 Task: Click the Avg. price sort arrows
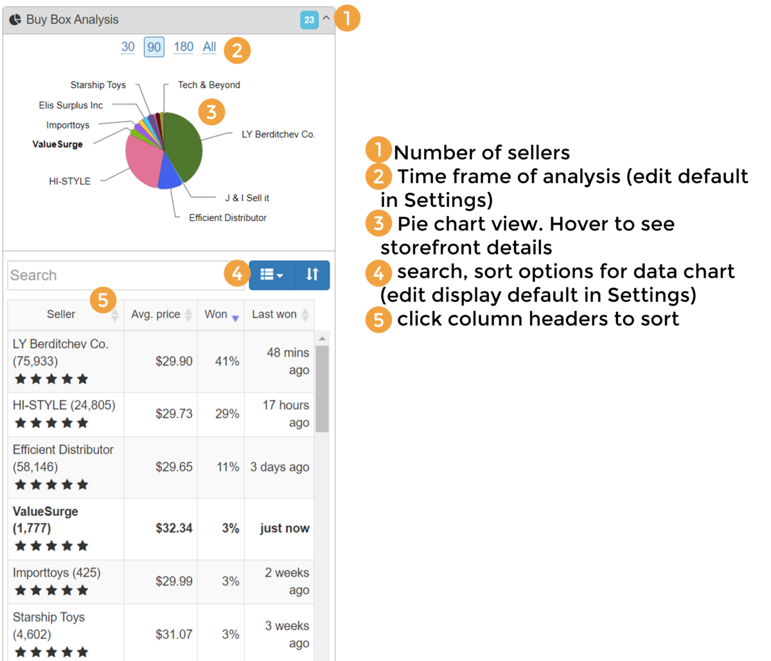coord(188,315)
